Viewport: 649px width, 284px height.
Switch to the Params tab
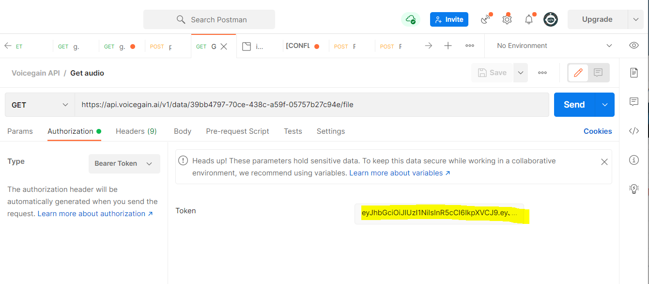(20, 131)
